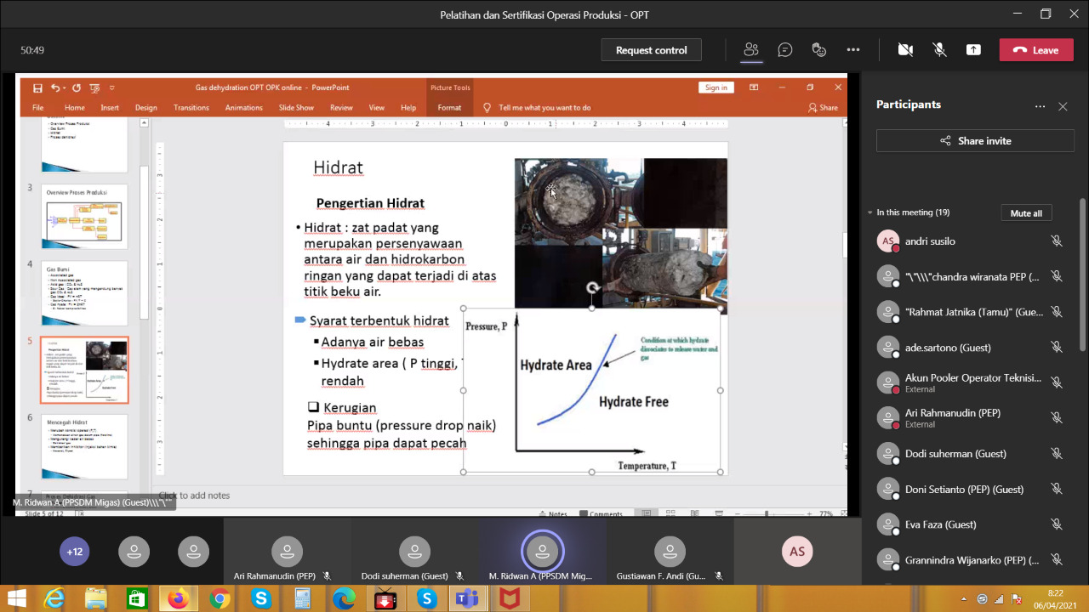Screen dimensions: 1089x612
Task: Open the Picture Tools Format tab
Action: pos(449,108)
